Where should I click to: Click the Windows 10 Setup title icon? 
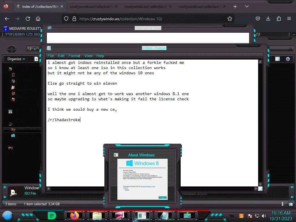(x=49, y=27)
